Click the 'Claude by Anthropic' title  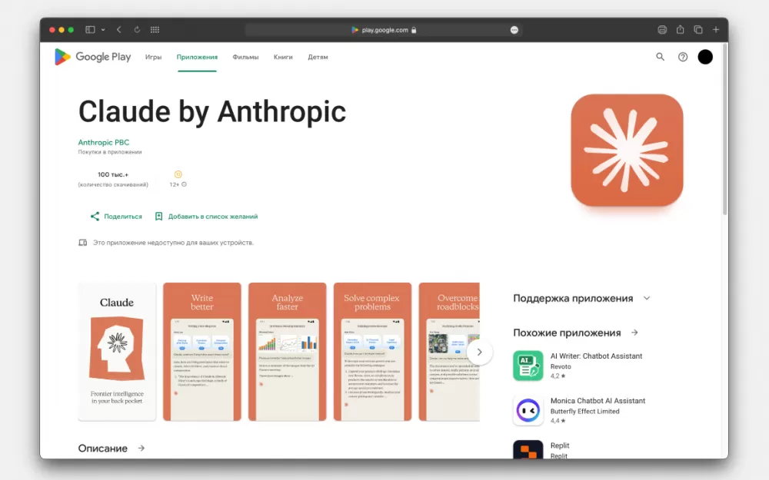pos(212,111)
